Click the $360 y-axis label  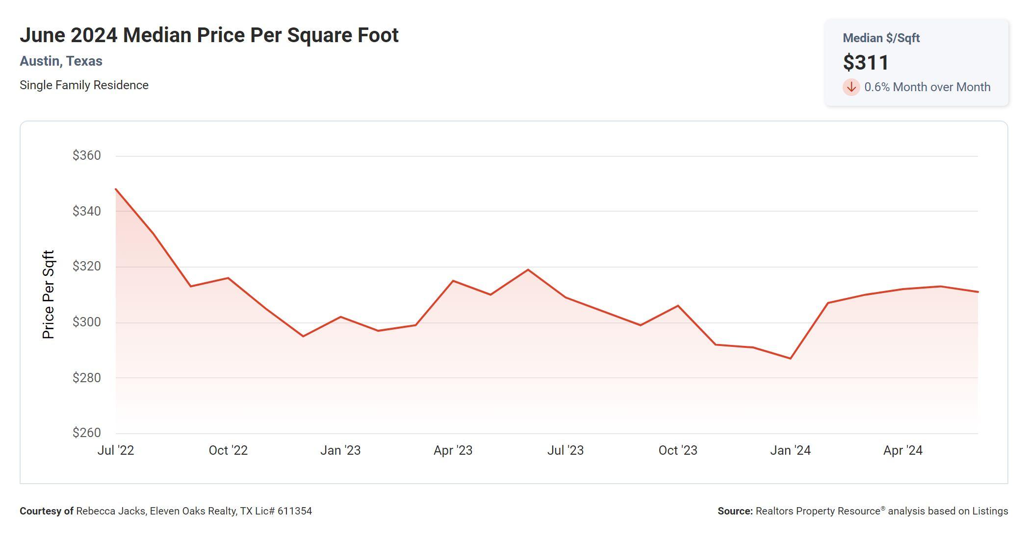point(86,156)
